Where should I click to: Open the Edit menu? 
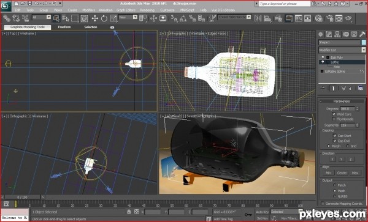point(18,10)
